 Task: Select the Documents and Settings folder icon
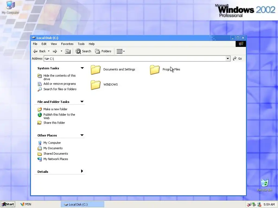pos(96,70)
